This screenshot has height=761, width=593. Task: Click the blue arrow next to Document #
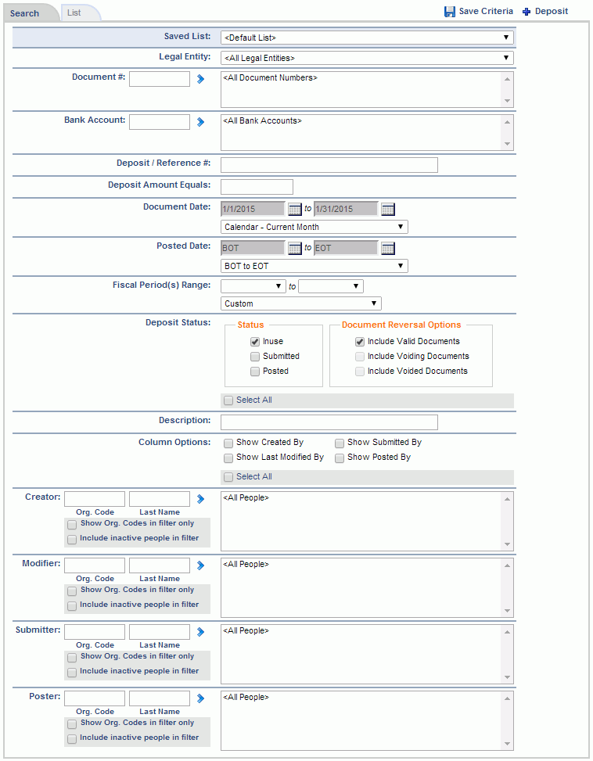[200, 79]
